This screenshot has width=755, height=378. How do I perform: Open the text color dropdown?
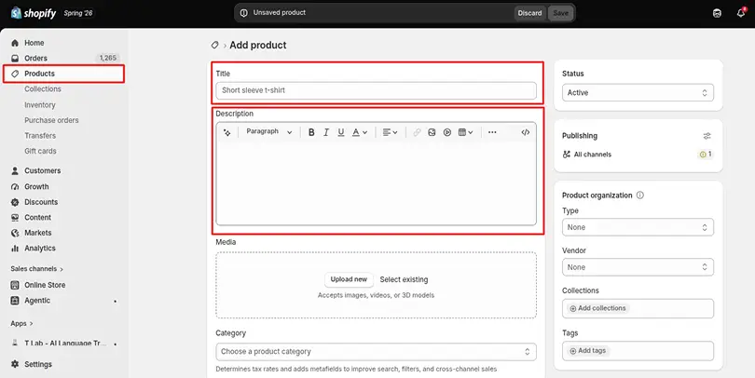360,132
